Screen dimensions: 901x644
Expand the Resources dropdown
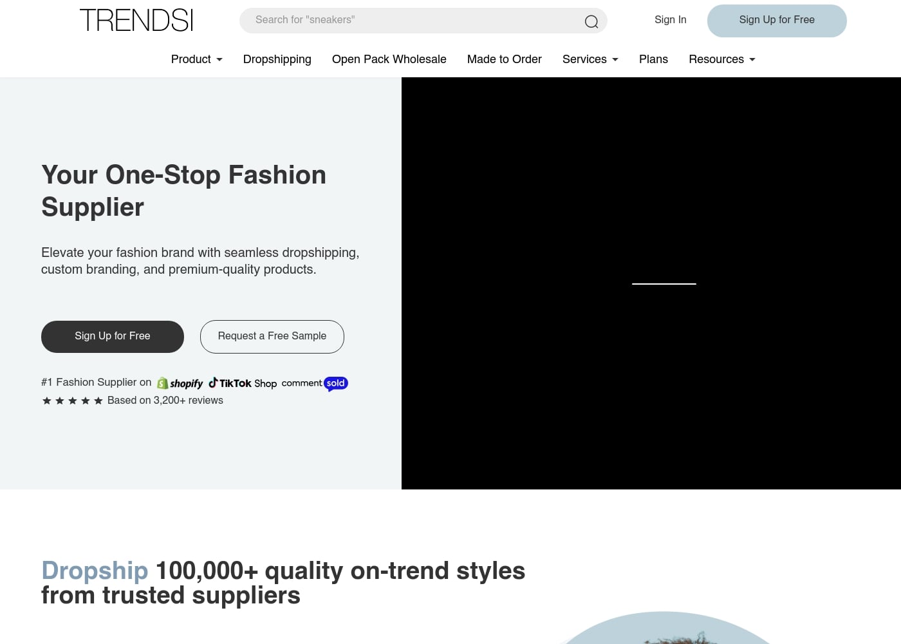(721, 59)
